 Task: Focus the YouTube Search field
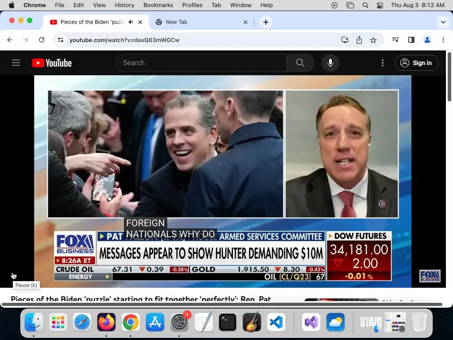(x=201, y=63)
